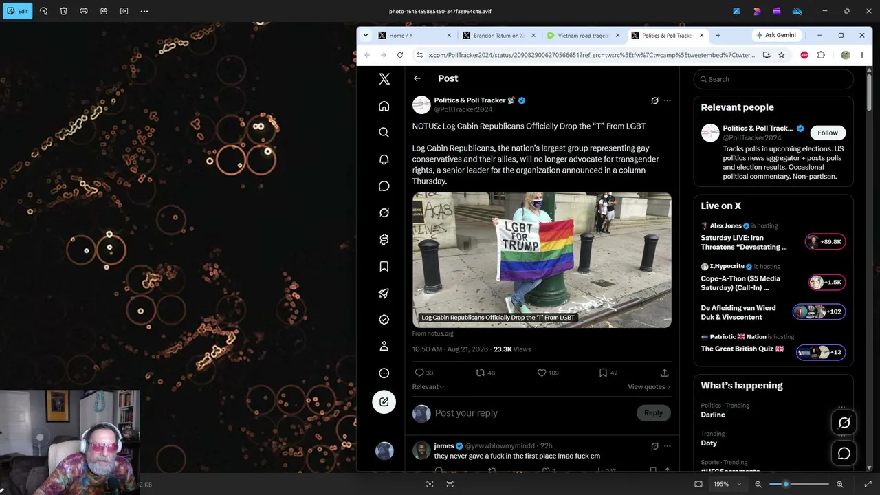This screenshot has width=880, height=495.
Task: Click the X Search box
Action: tap(773, 79)
